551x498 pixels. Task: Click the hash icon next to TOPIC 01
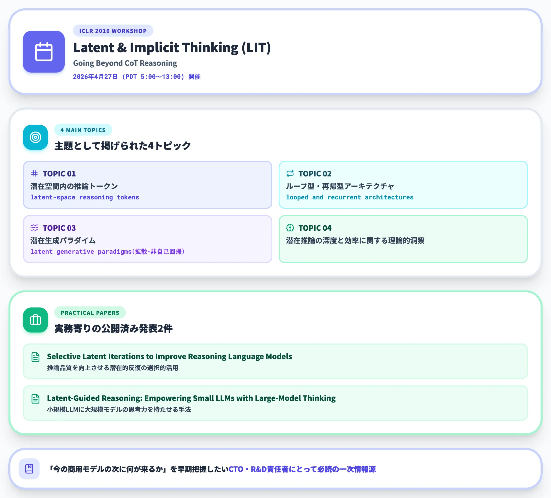coord(34,173)
